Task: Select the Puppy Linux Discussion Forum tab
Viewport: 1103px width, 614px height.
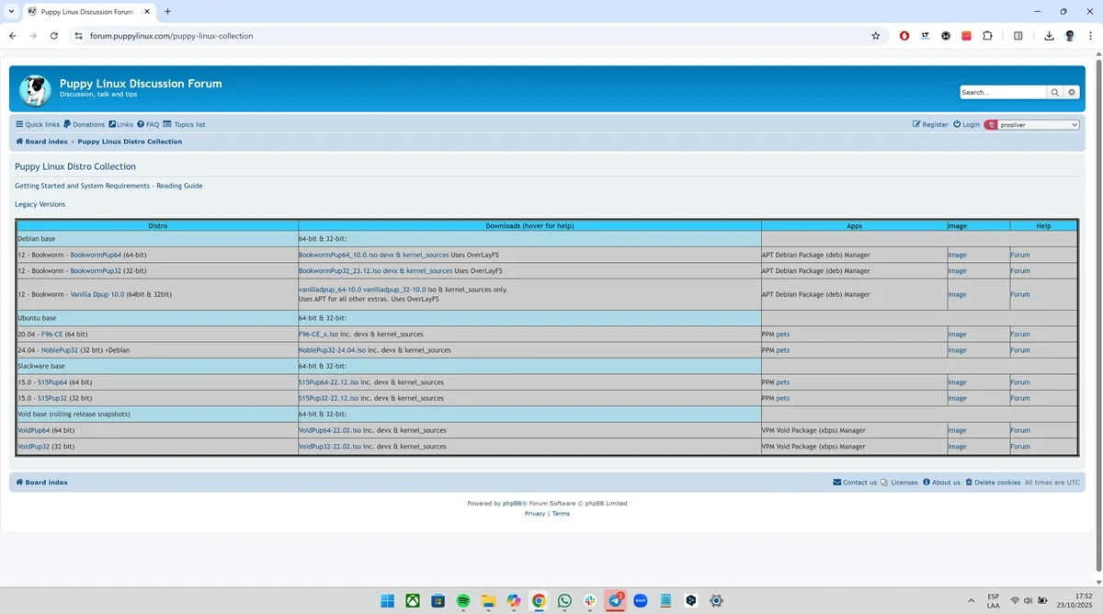Action: pos(88,12)
